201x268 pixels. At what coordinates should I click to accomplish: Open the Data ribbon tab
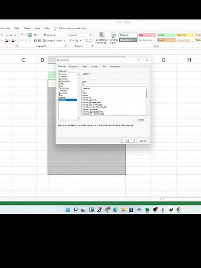click(16, 28)
